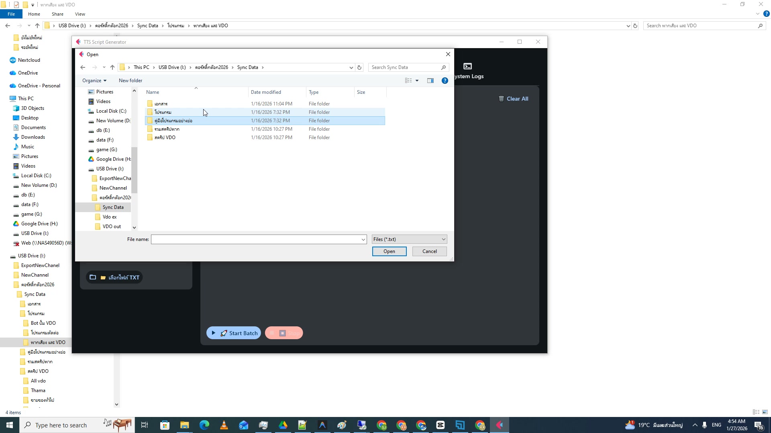Viewport: 771px width, 433px height.
Task: Click Start Batch in TTS Script Generator
Action: tap(233, 333)
